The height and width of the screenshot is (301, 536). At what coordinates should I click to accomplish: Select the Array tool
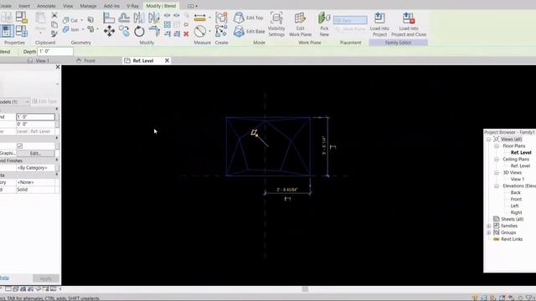tap(167, 24)
